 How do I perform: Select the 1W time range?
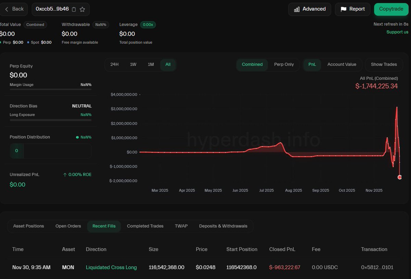tap(133, 64)
